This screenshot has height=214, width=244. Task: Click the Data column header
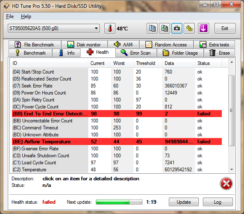click(x=179, y=63)
